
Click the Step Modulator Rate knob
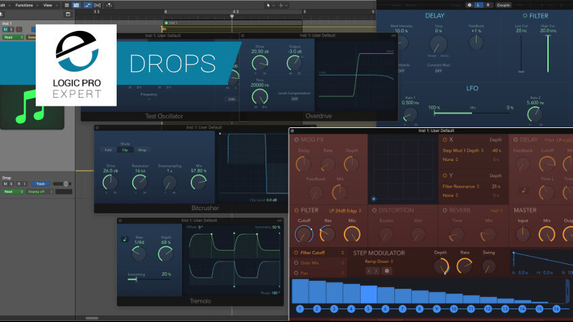coord(464,266)
